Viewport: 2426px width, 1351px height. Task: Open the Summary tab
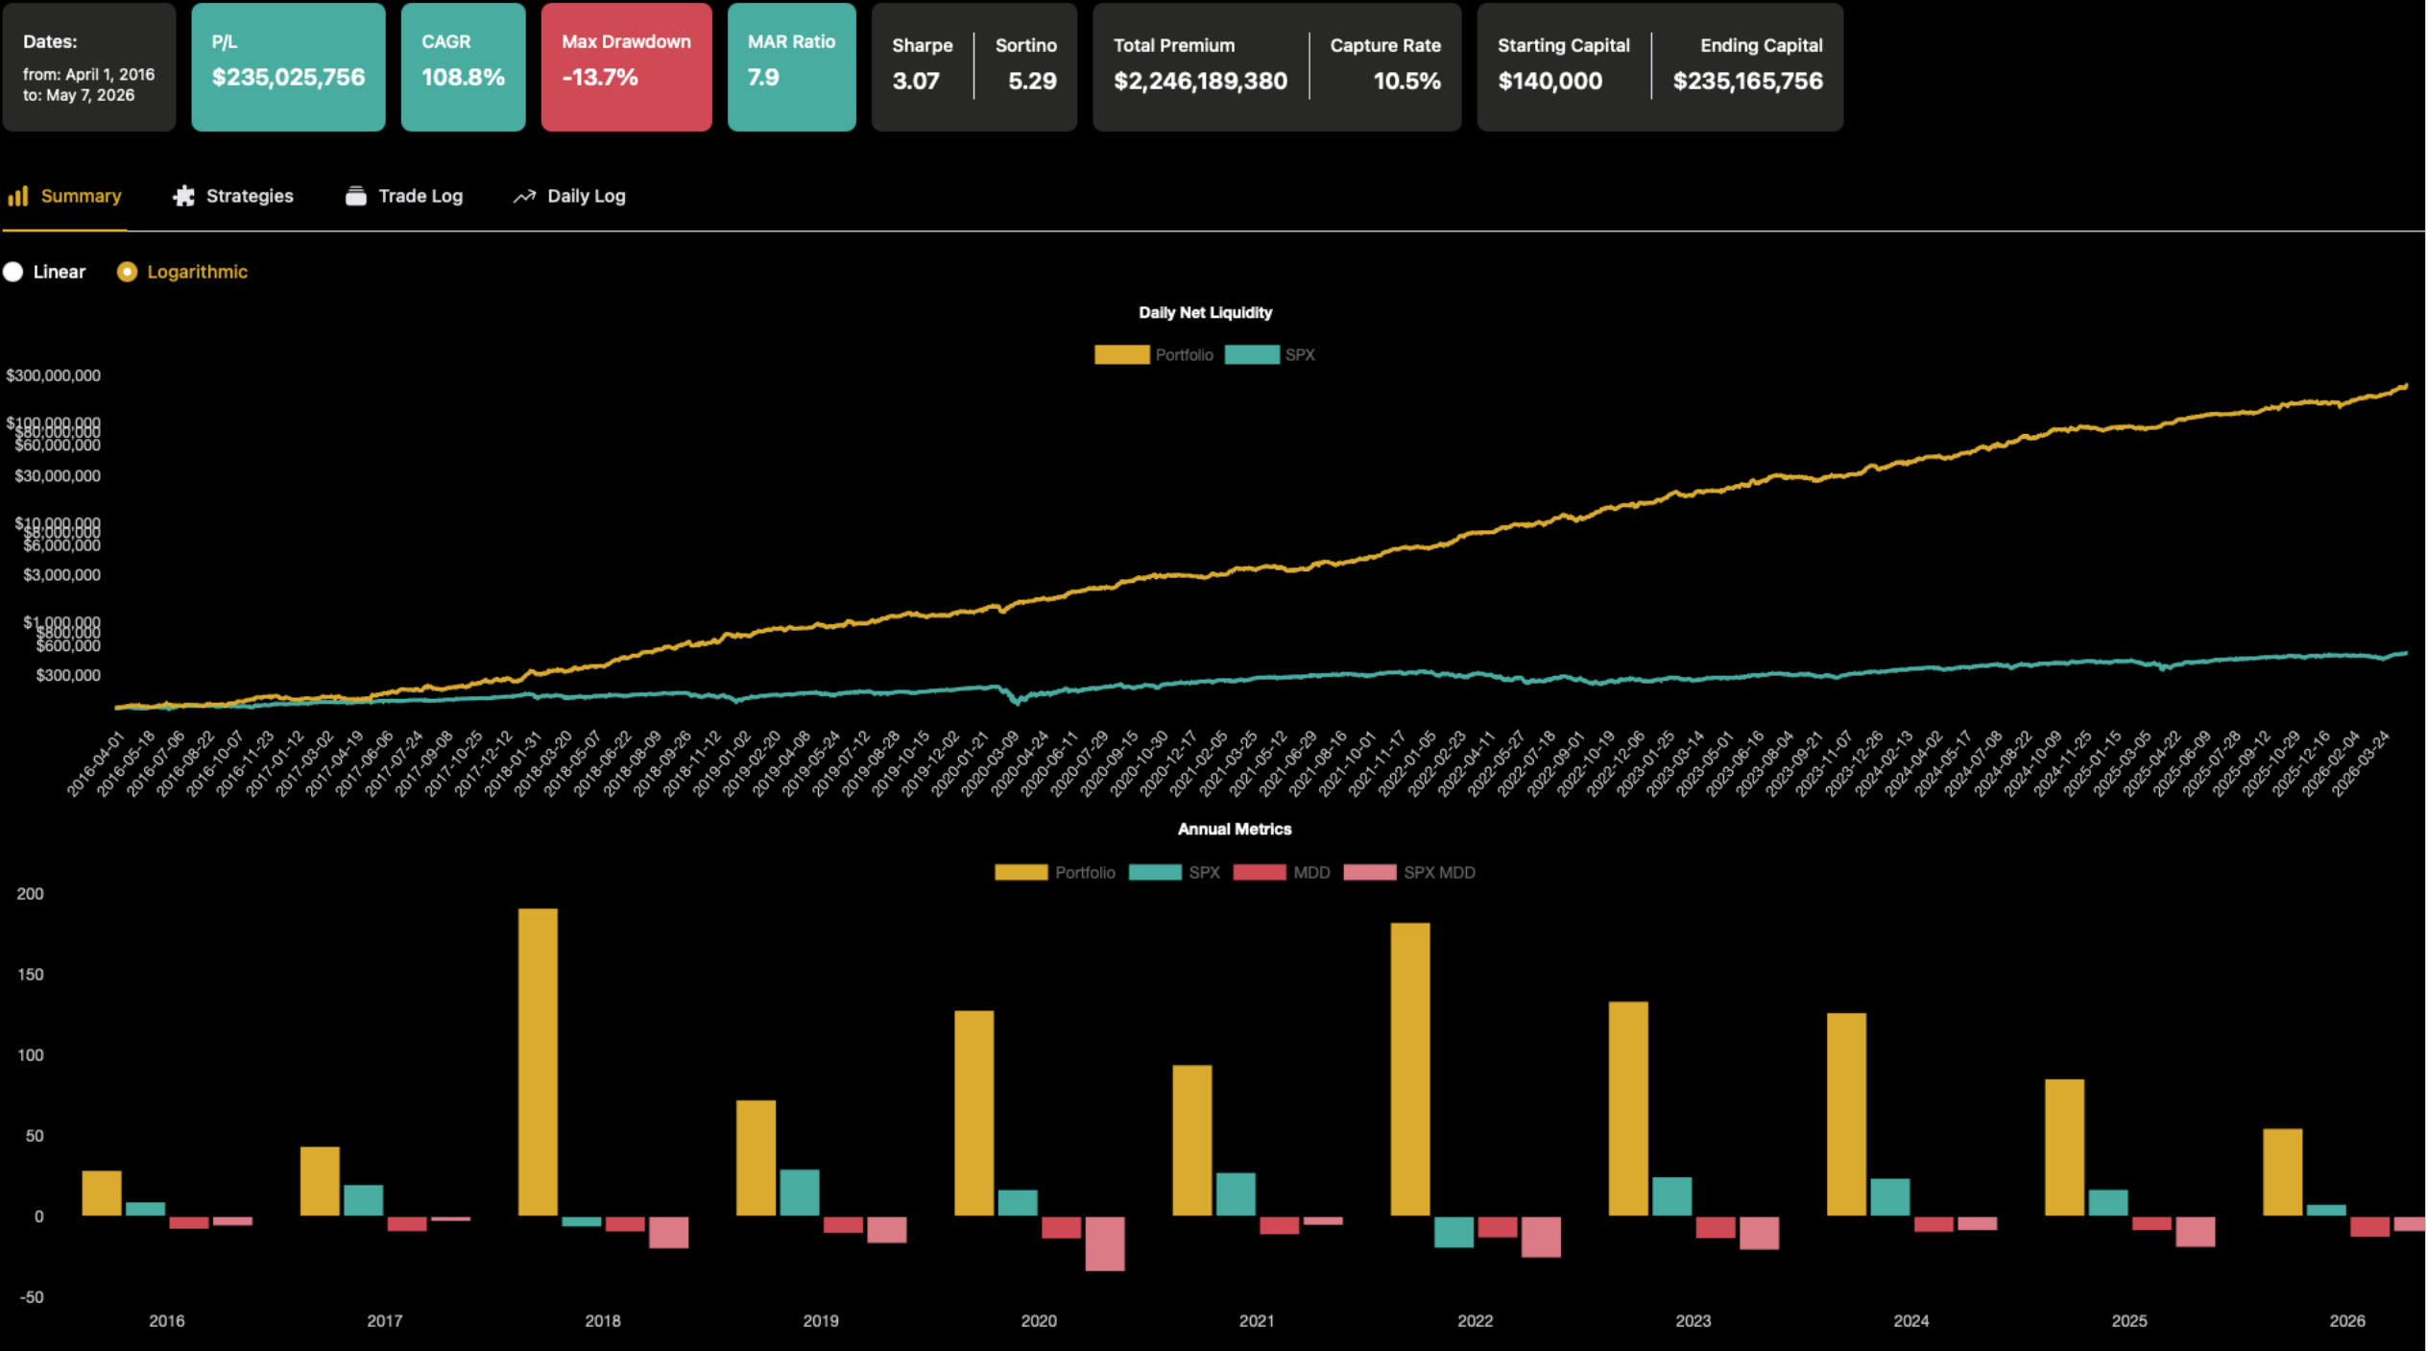click(65, 196)
